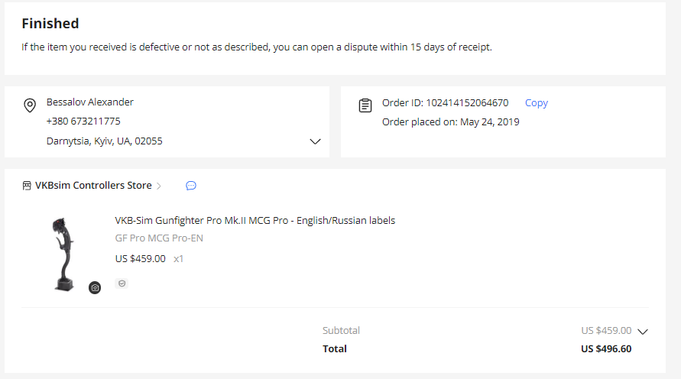Click the location pin icon by address
Screen dimensions: 681x379
30,105
